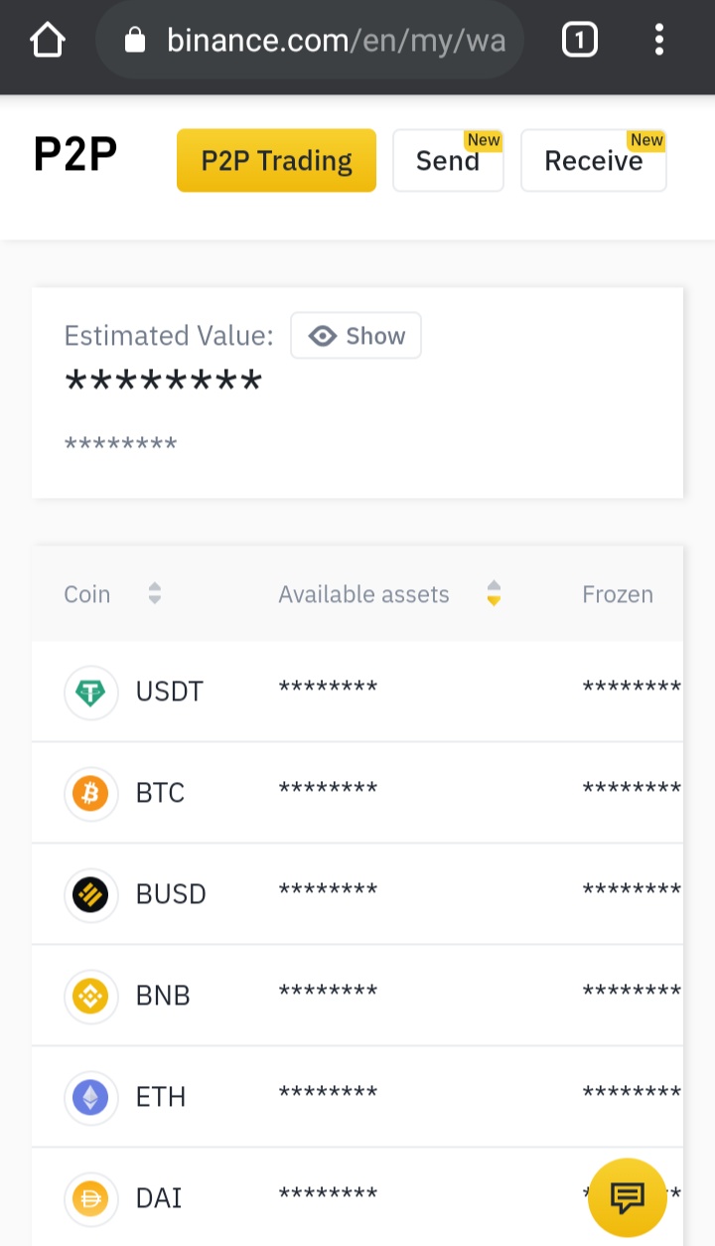715x1246 pixels.
Task: Click the USDT Tether coin icon
Action: click(90, 692)
